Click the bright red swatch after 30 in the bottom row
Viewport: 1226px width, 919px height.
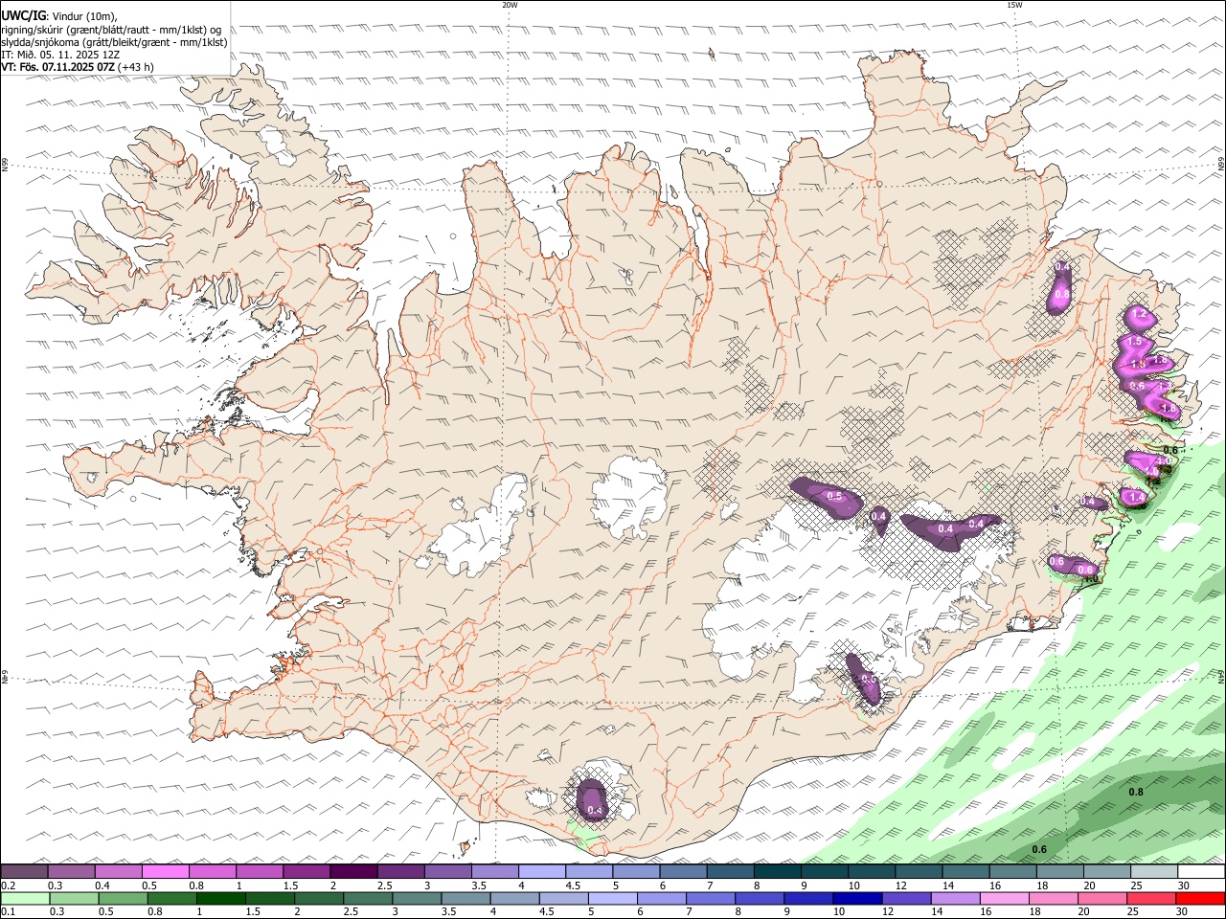pyautogui.click(x=1200, y=898)
